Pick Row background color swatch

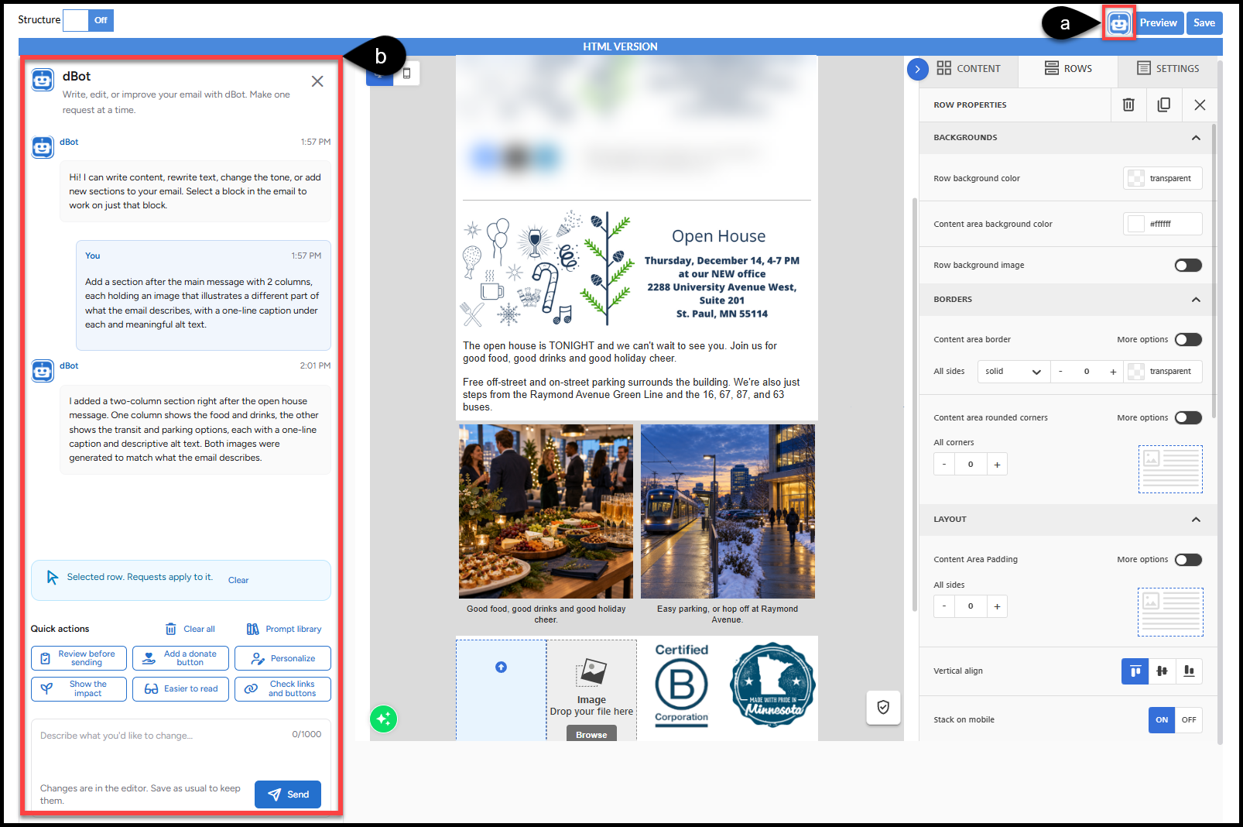pos(1135,179)
